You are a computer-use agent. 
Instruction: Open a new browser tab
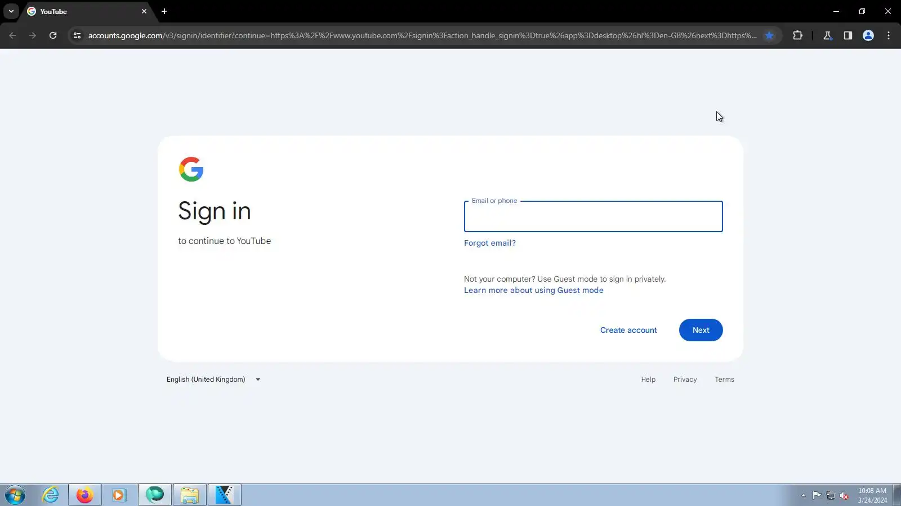click(164, 11)
